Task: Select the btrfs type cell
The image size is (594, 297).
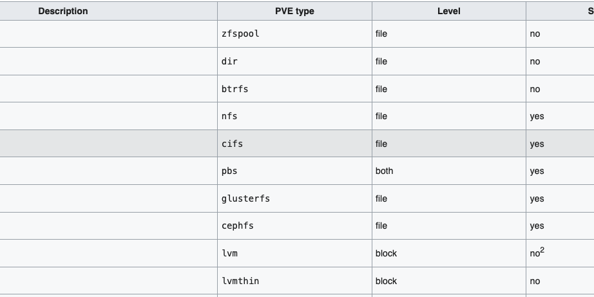Action: pos(235,89)
